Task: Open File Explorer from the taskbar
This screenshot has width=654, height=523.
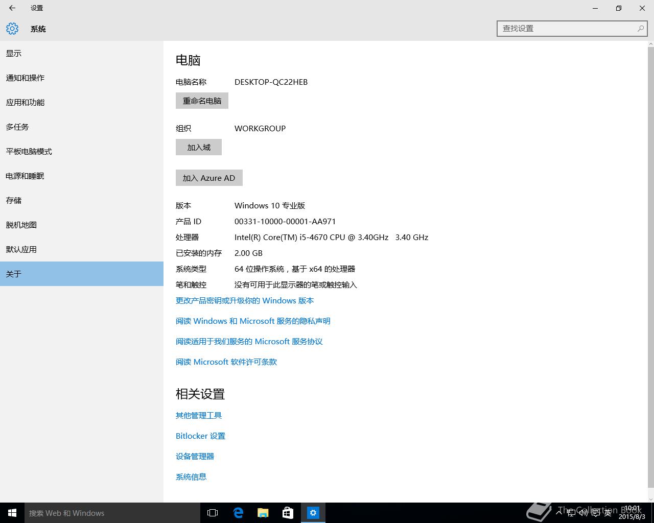Action: [263, 513]
